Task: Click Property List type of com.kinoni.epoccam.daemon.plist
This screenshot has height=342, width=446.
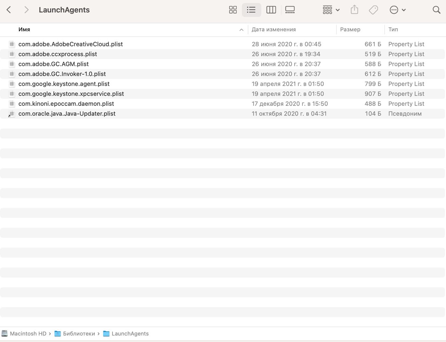Action: (x=406, y=104)
